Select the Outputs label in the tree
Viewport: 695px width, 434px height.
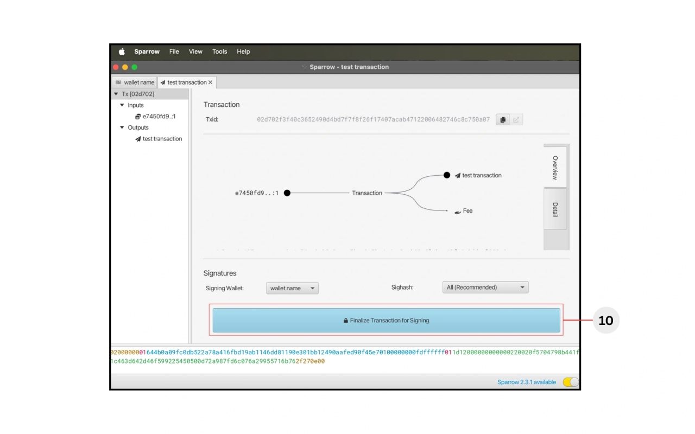pos(138,127)
